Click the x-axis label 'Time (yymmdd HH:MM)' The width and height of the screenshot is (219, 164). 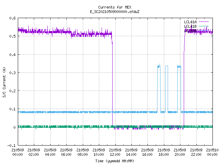click(115, 161)
